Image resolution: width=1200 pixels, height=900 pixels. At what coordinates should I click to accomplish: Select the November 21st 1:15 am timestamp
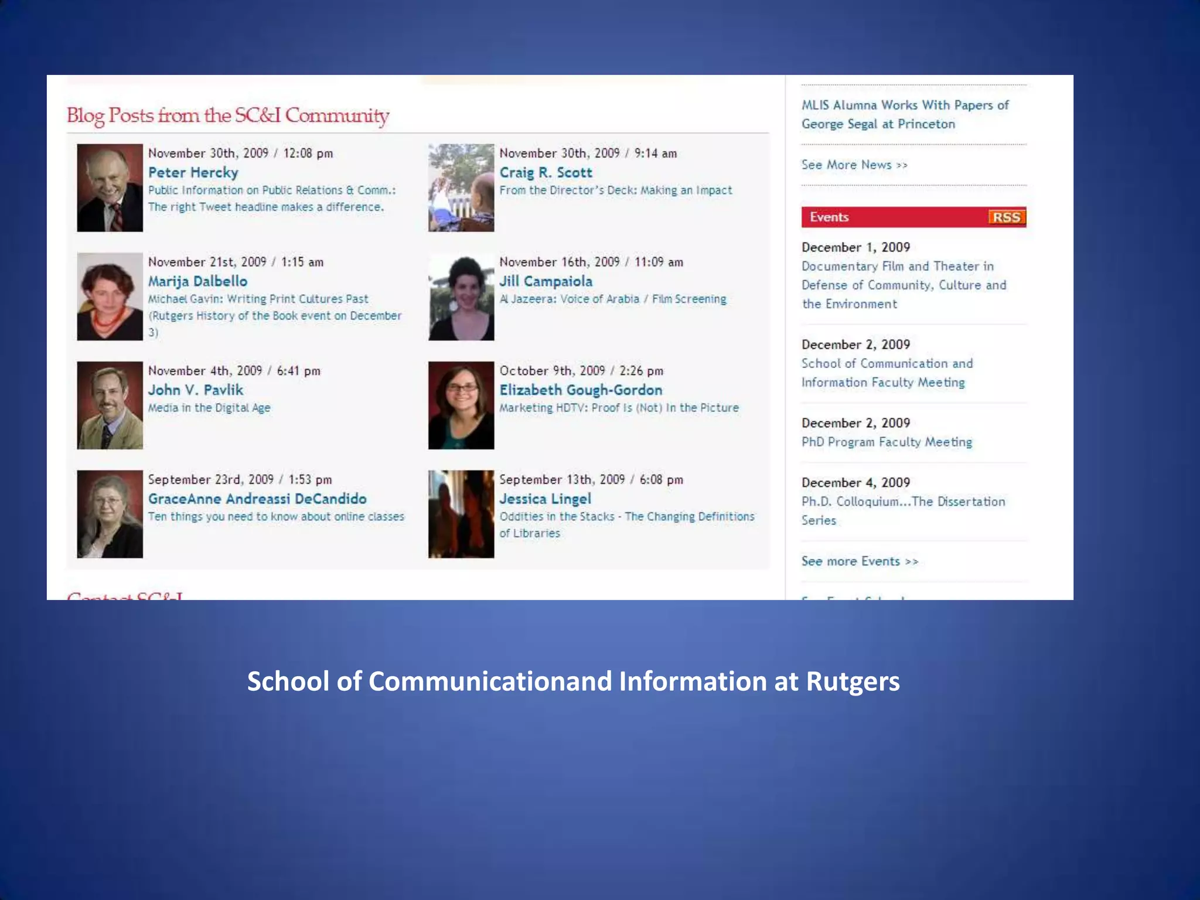[x=236, y=262]
